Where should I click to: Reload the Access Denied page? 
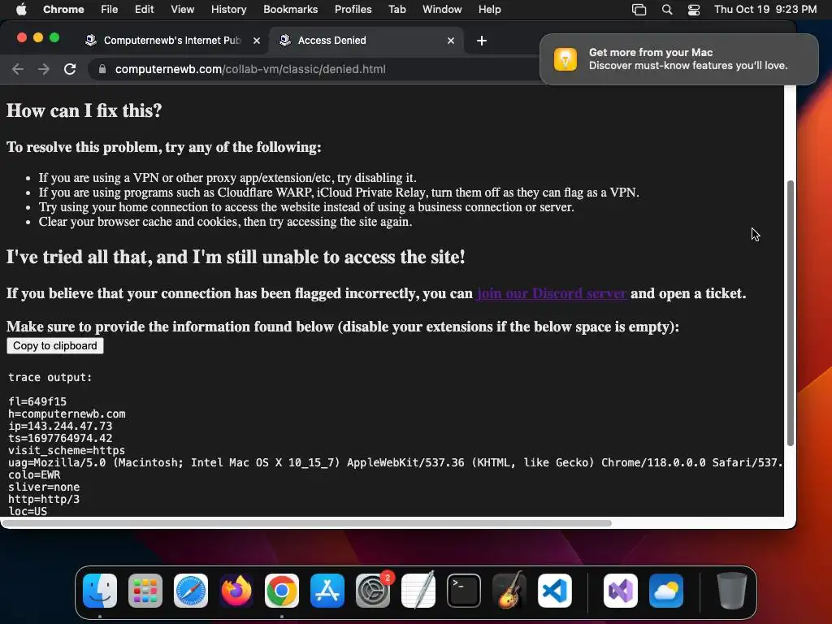[x=70, y=69]
